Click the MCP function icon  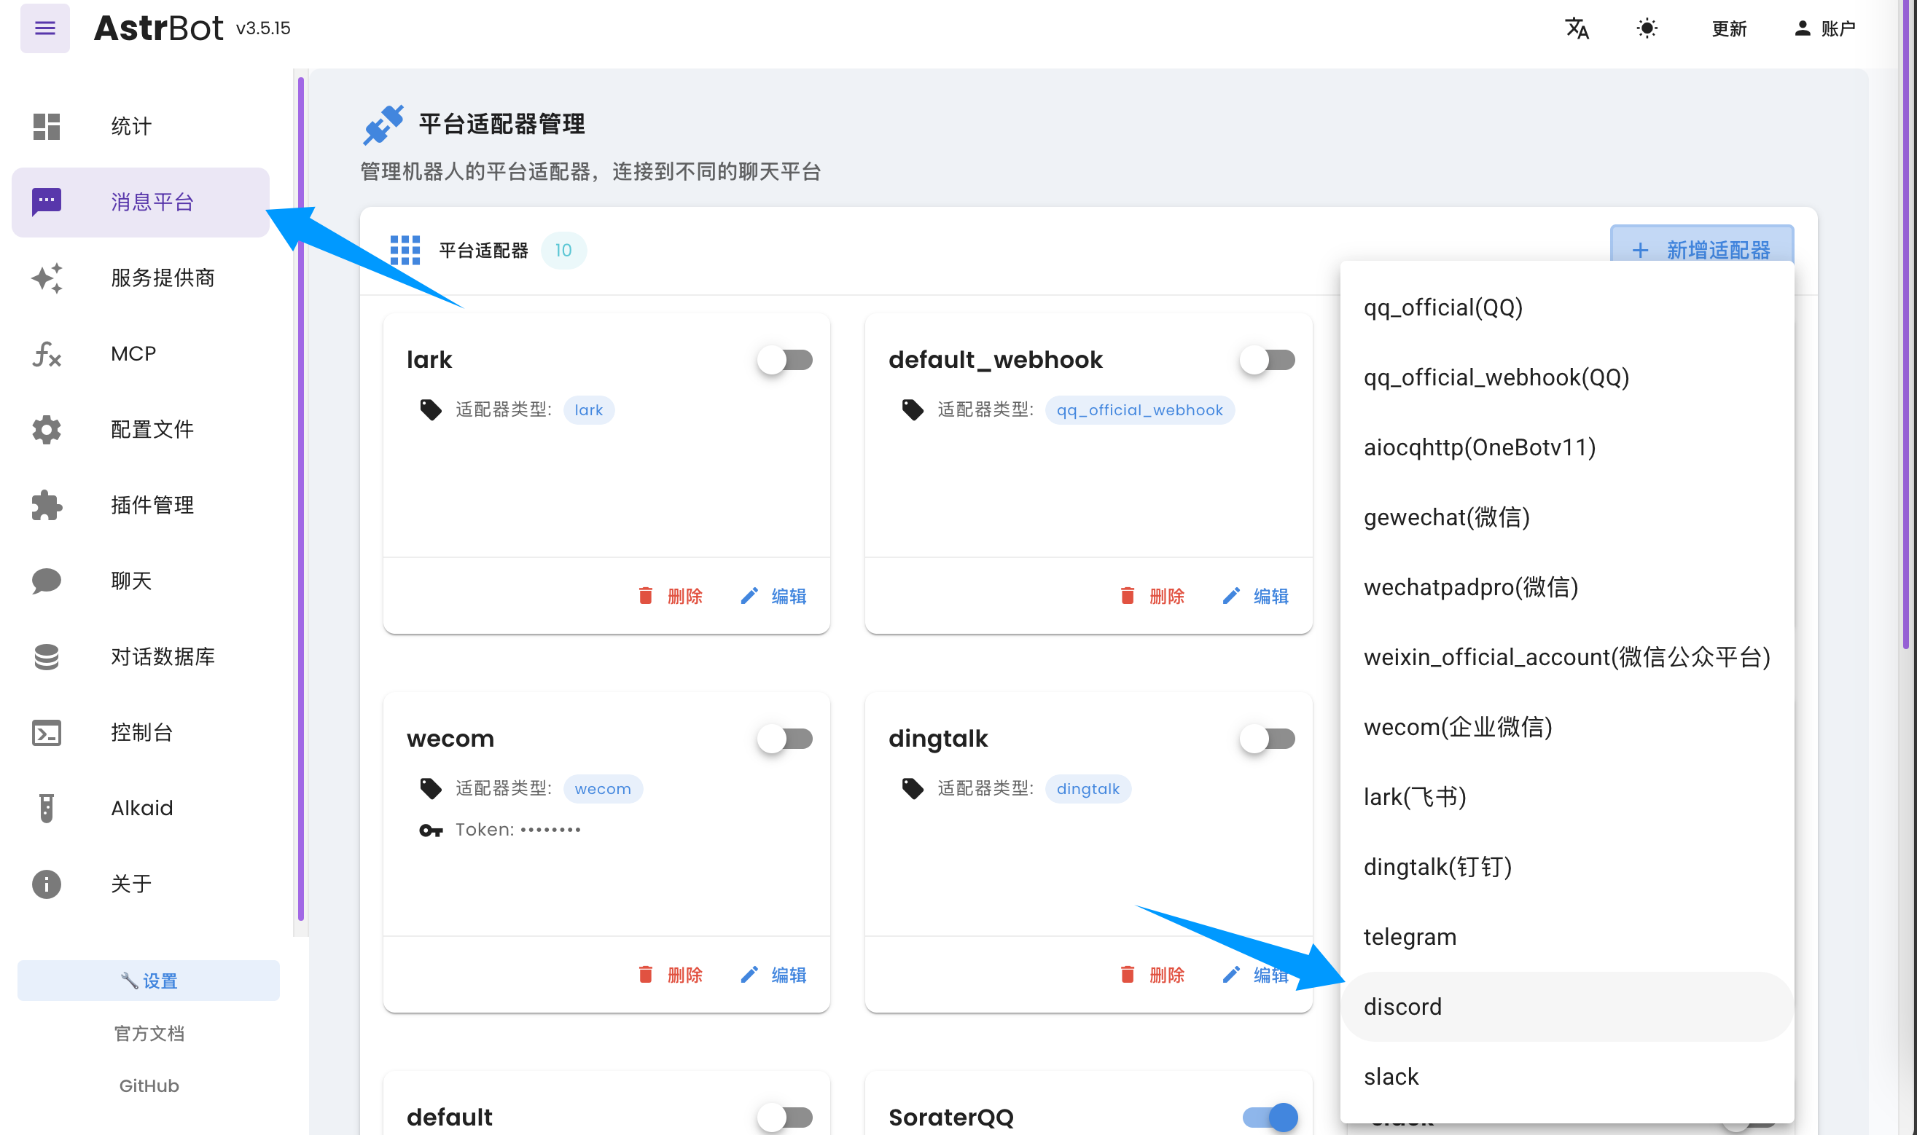46,353
